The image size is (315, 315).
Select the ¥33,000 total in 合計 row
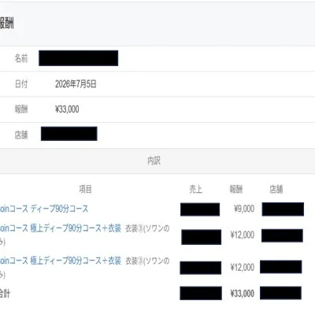tap(243, 294)
